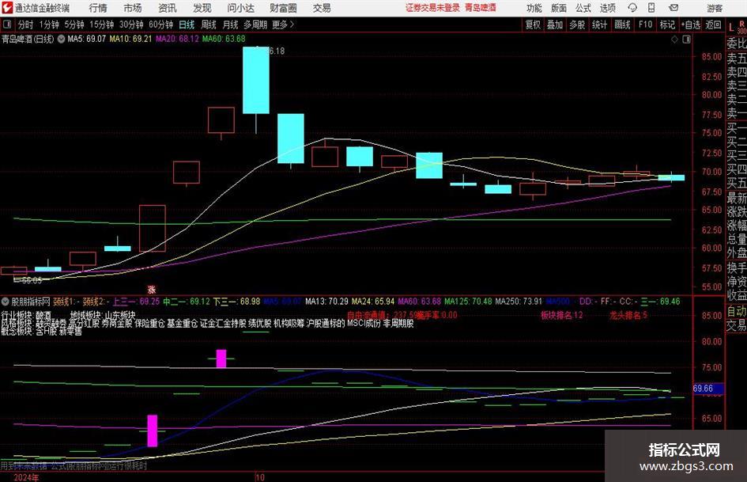747x482 pixels.
Task: Click the 统计 statistics toolbar button
Action: [599, 25]
